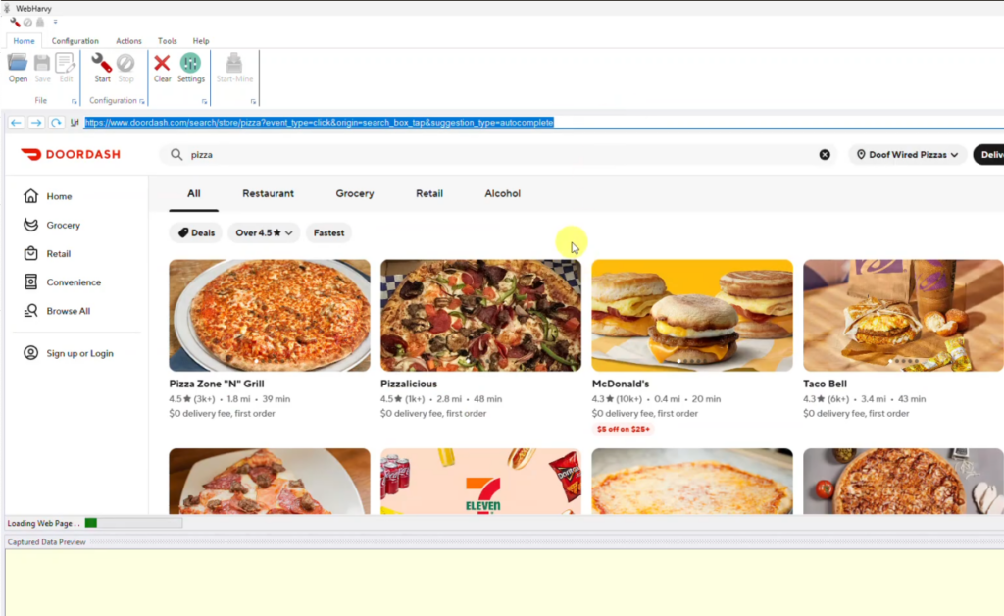
Task: Switch to the Configuration ribbon tab
Action: (x=75, y=41)
